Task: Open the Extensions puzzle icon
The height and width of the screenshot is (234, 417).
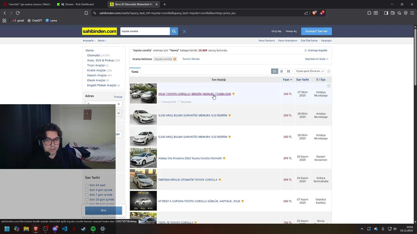Action: point(369,13)
